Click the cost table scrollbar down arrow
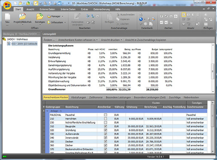Image resolution: width=217 pixels, height=160 pixels. [x=213, y=151]
